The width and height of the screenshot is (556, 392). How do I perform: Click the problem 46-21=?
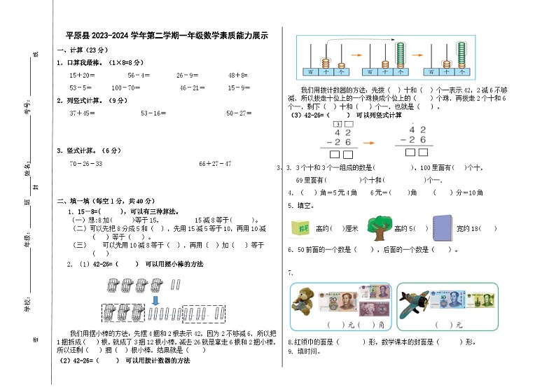(x=192, y=87)
